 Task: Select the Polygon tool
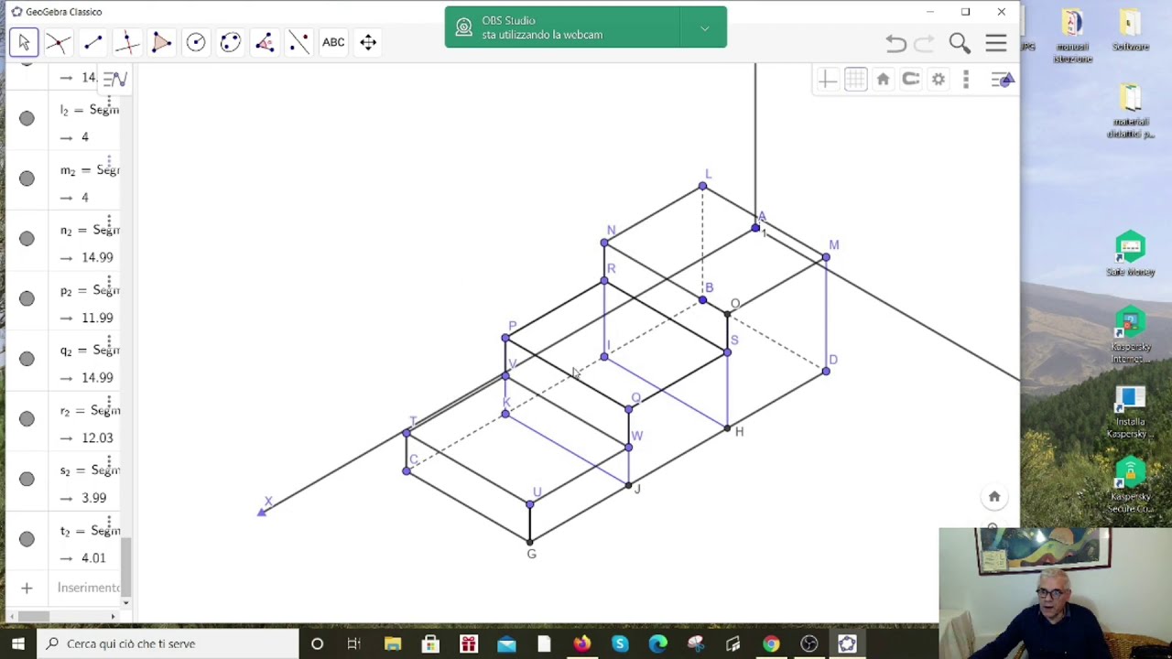coord(161,42)
